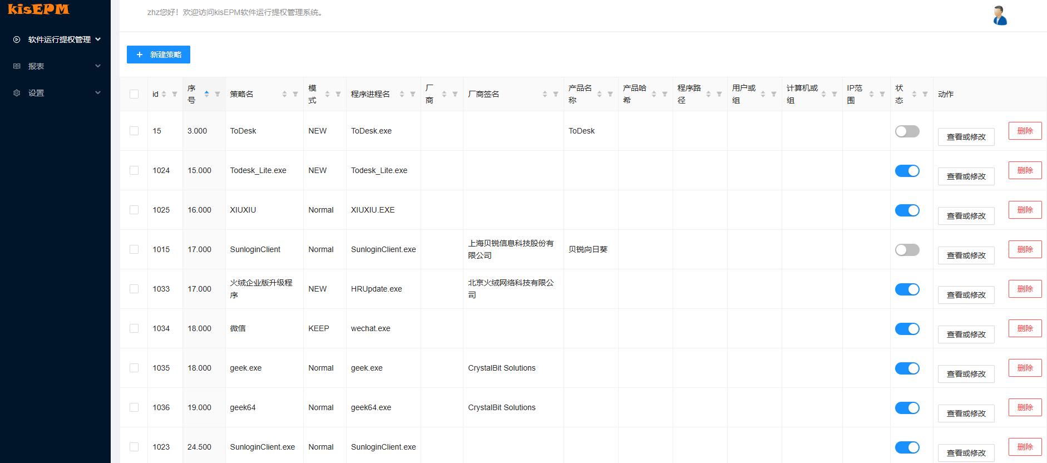Turn on SunloginClient id 1015 status switch

[x=907, y=250]
